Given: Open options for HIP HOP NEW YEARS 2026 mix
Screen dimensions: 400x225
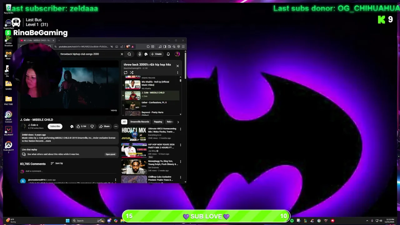Looking at the screenshot, I should [180, 145].
